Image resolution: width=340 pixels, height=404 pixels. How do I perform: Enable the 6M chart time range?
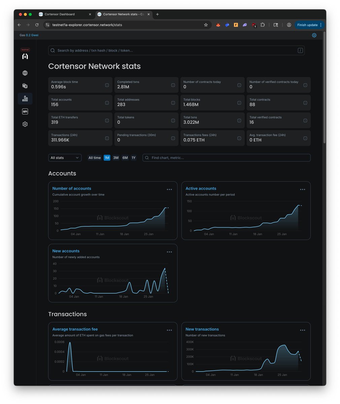(x=125, y=158)
